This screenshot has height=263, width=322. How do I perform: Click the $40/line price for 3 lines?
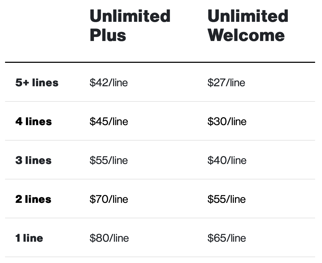point(227,160)
